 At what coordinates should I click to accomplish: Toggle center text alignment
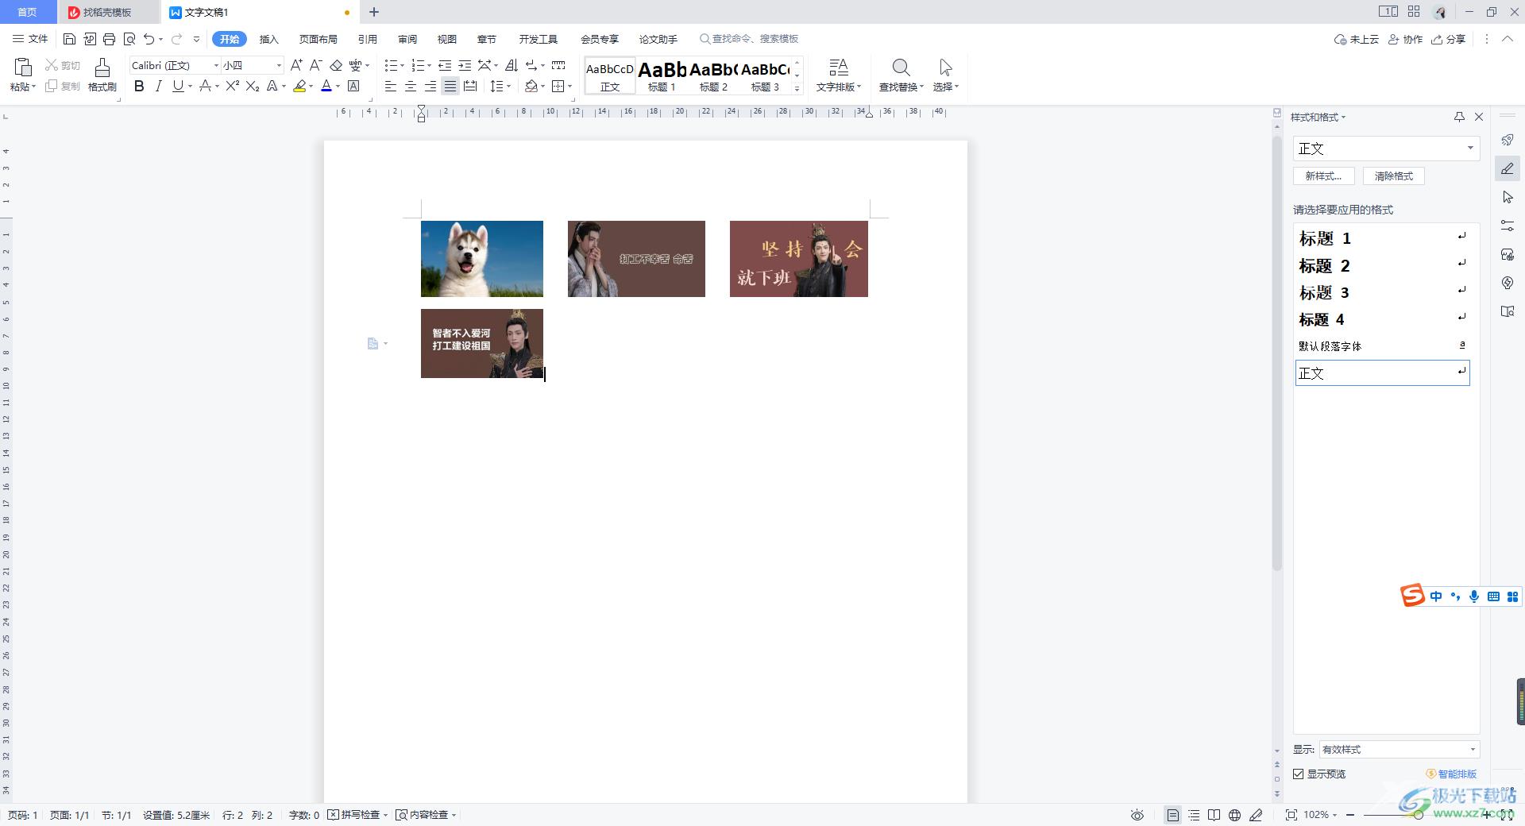click(411, 86)
